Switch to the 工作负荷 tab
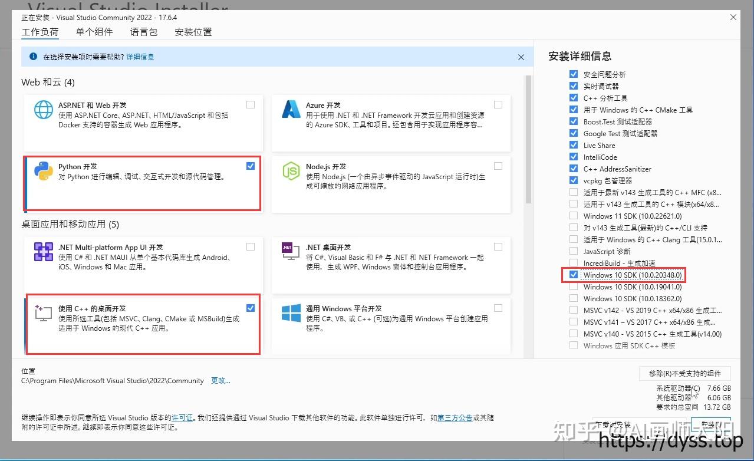754x461 pixels. tap(40, 32)
